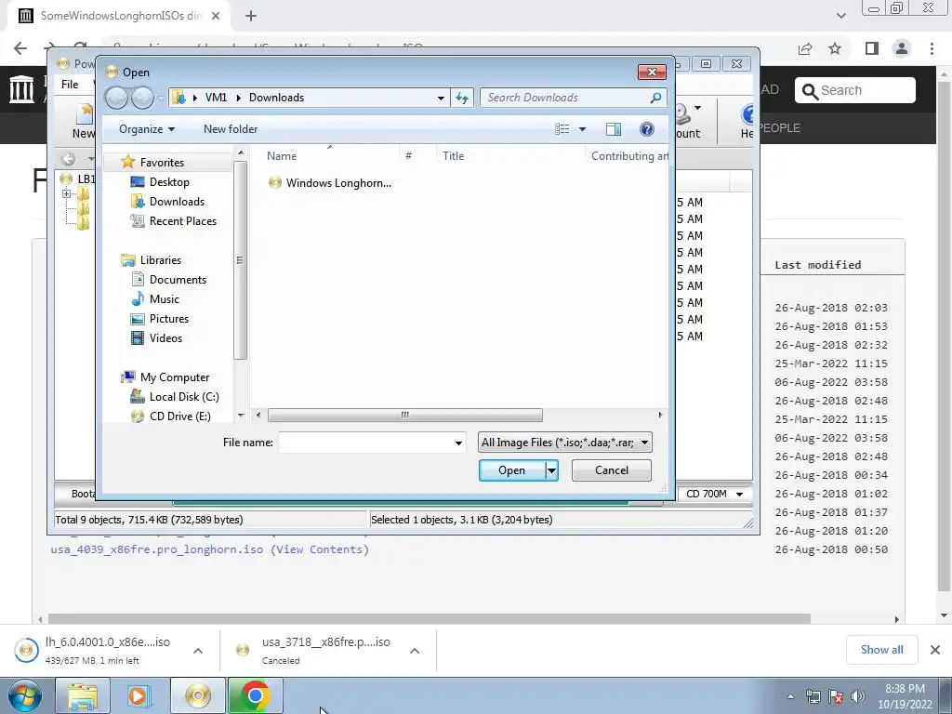Click the Share page icon in Chrome

click(805, 48)
